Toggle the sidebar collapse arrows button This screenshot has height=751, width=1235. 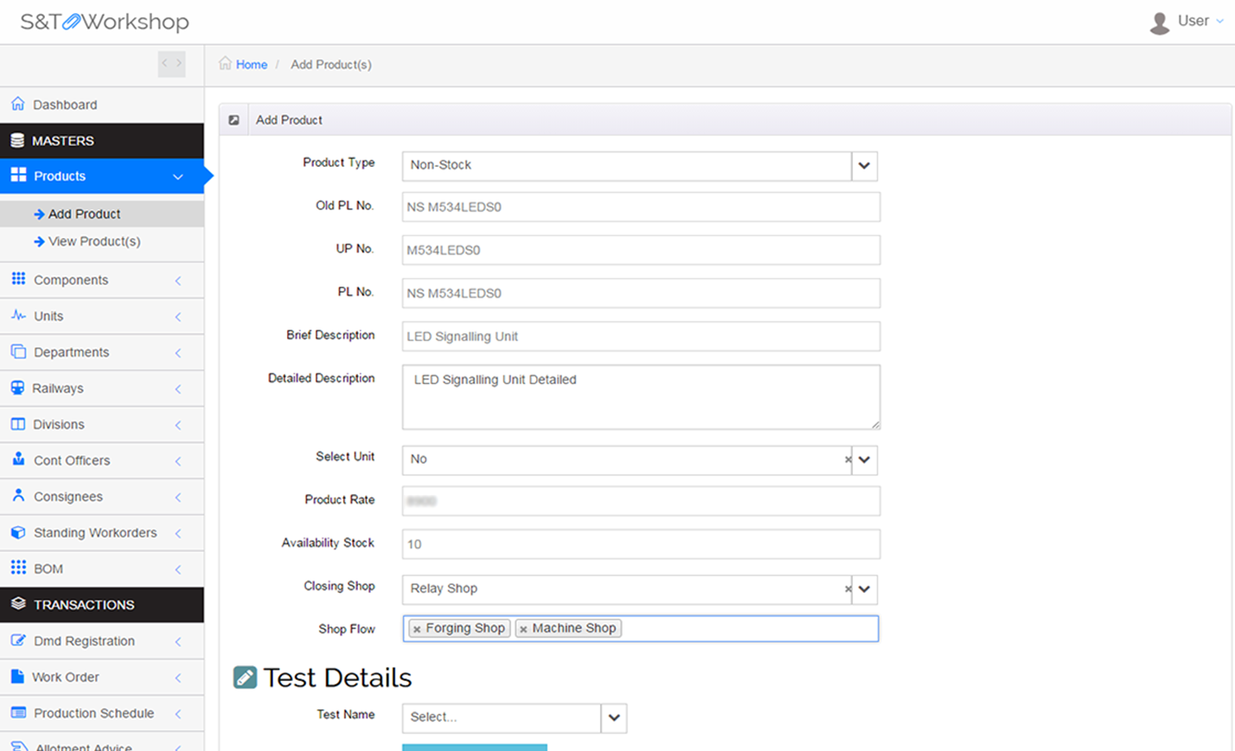coord(171,63)
